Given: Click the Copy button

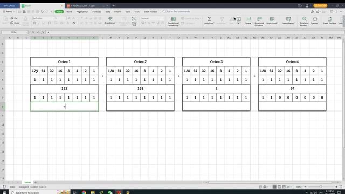Looking at the screenshot, I should point(15,23).
